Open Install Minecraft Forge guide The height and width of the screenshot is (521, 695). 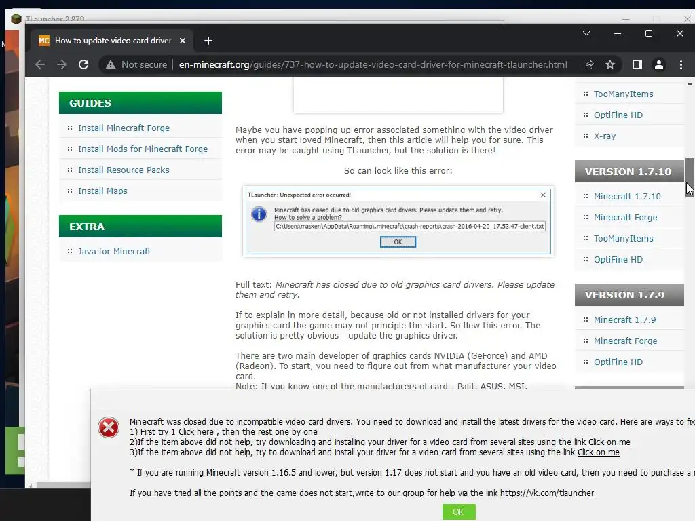[124, 128]
